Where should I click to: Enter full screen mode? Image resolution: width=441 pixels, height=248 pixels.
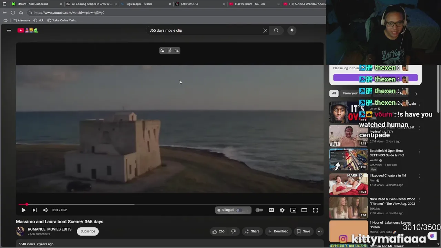coord(315,210)
